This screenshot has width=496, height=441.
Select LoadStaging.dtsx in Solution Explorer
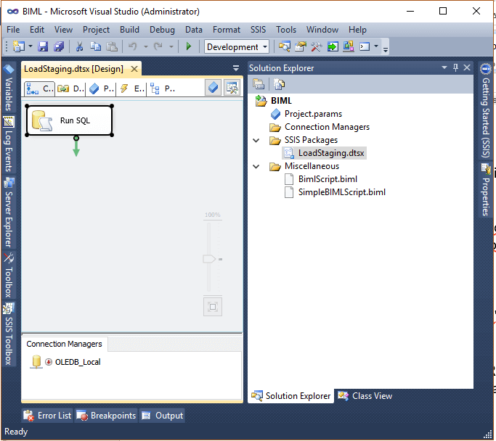(331, 153)
